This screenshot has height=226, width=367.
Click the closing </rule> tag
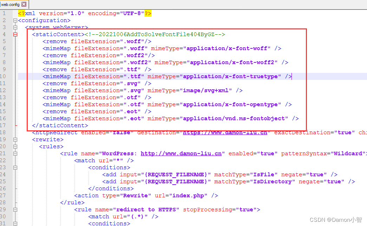point(72,203)
